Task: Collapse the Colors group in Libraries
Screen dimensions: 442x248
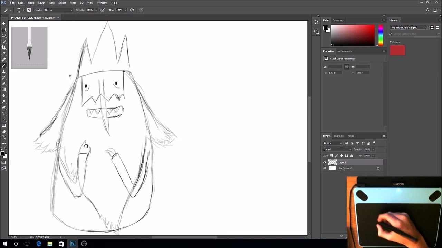Action: point(391,42)
